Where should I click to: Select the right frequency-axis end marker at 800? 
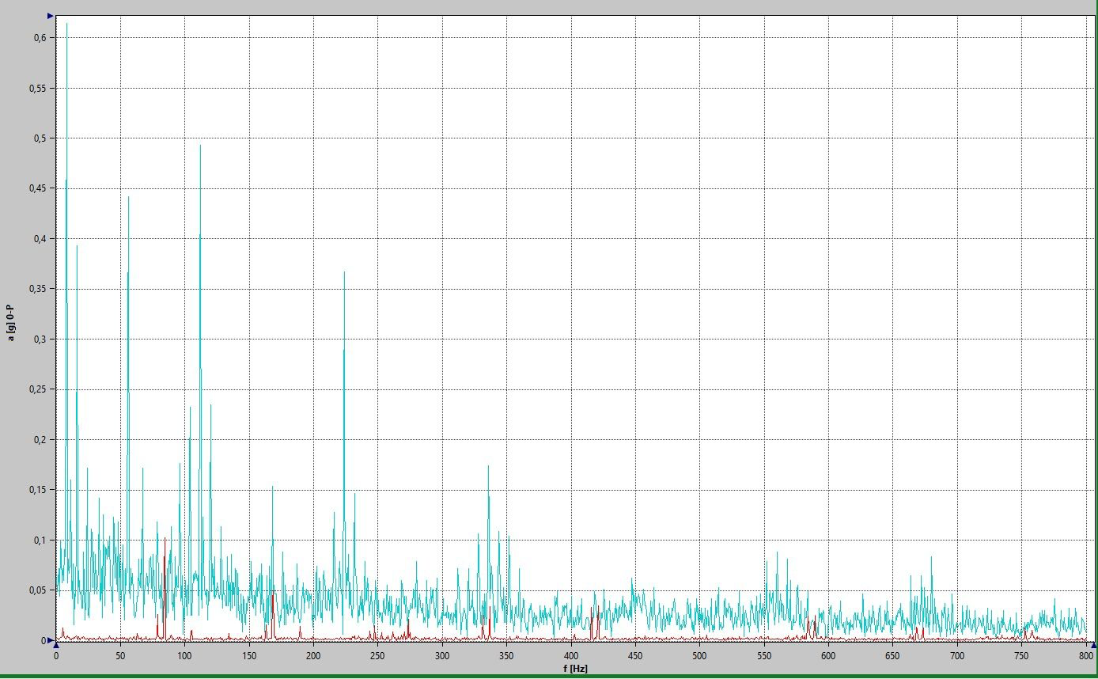[x=1094, y=645]
